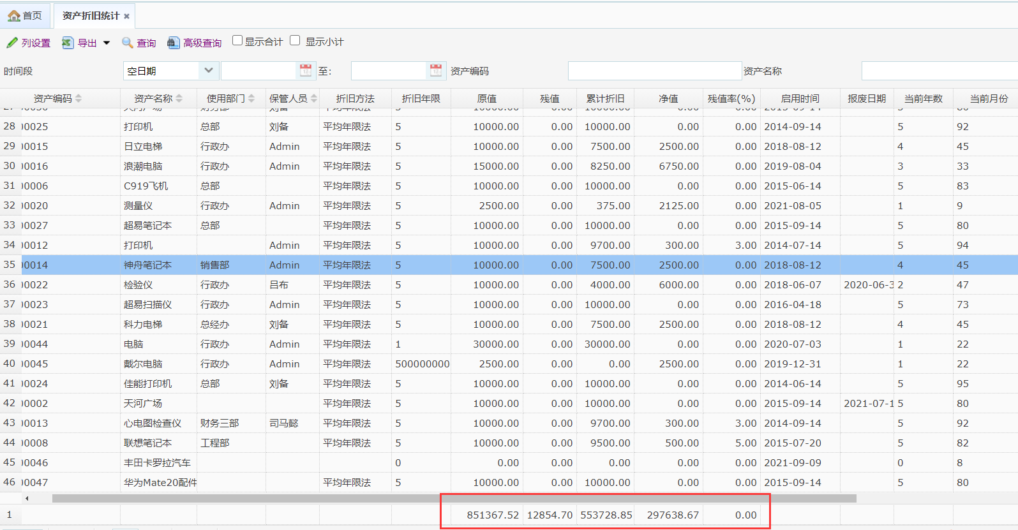Image resolution: width=1018 pixels, height=530 pixels.
Task: Open the 空日期 time period dropdown
Action: click(208, 70)
